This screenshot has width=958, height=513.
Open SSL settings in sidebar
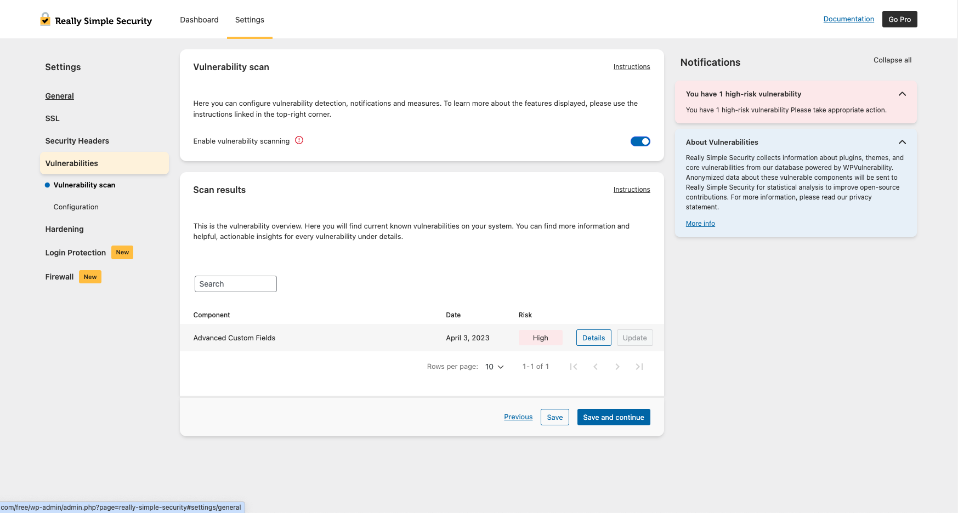pos(52,118)
